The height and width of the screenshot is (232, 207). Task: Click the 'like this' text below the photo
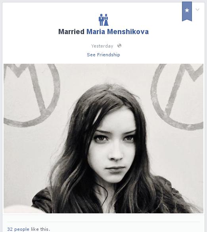click(x=40, y=229)
